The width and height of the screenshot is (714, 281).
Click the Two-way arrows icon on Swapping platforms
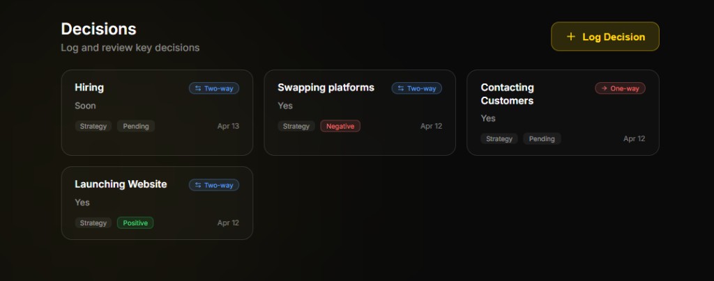point(401,88)
